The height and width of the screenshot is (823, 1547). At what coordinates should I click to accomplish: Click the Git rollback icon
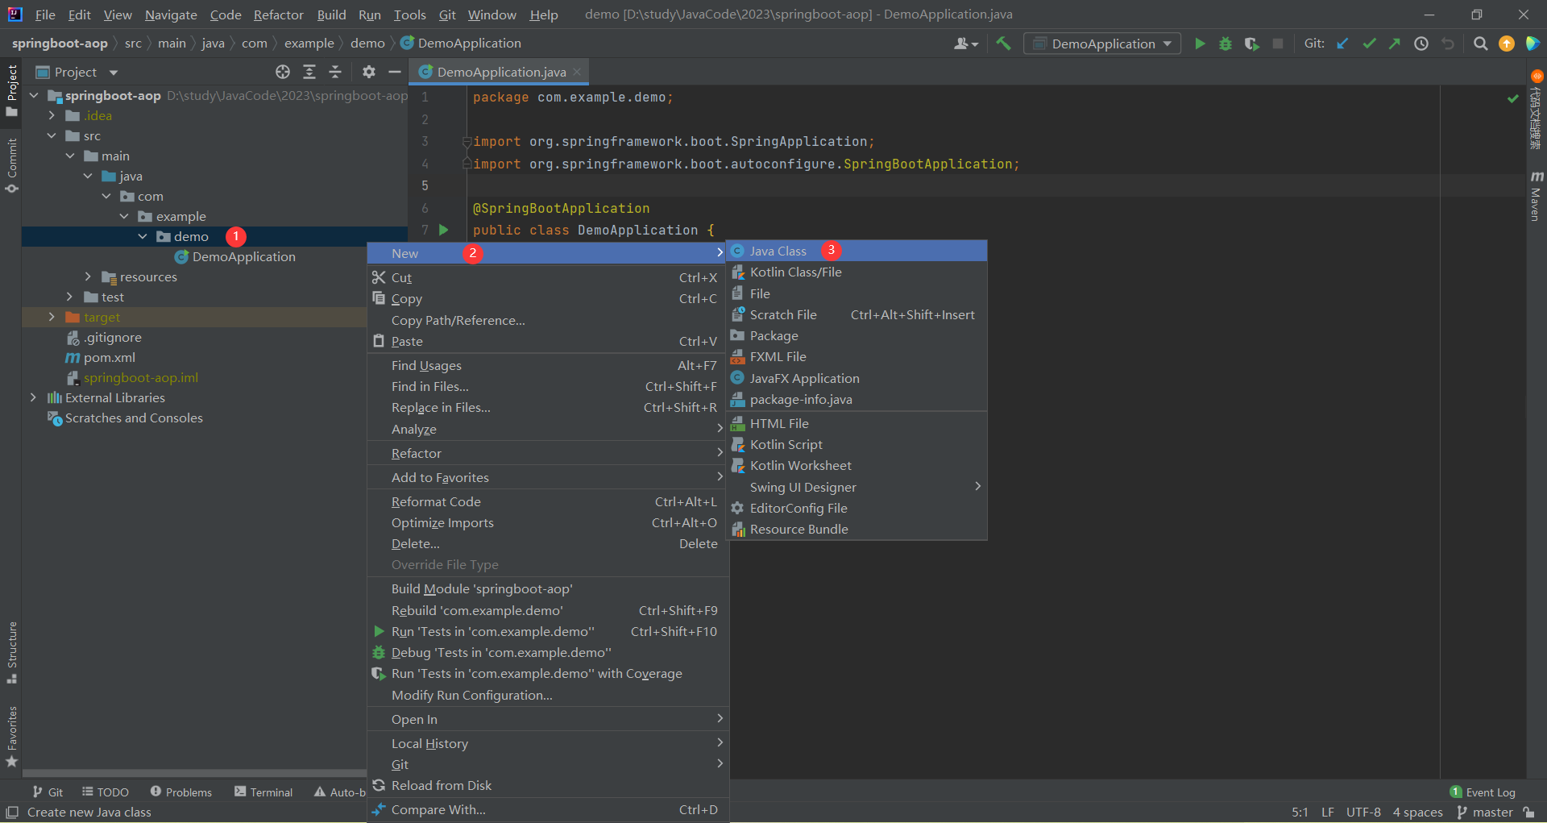click(x=1448, y=44)
